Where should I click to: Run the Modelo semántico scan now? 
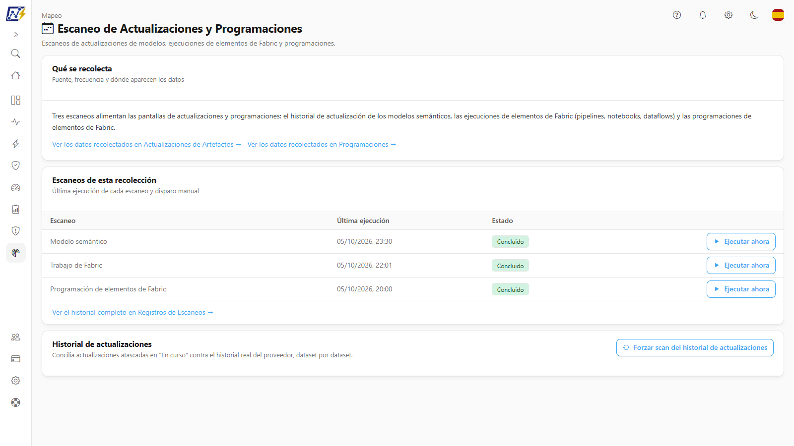(x=741, y=242)
